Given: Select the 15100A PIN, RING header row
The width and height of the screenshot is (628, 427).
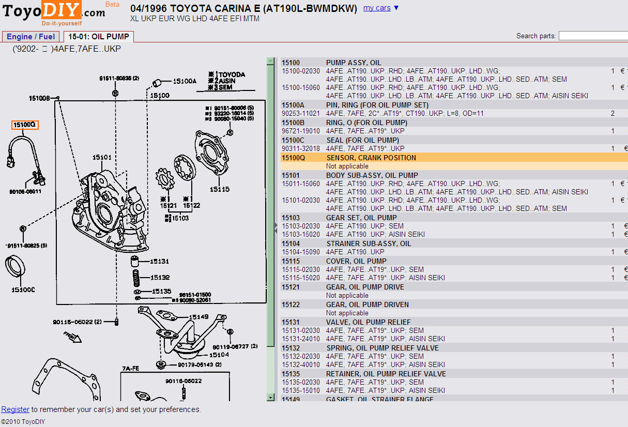Looking at the screenshot, I should 454,105.
